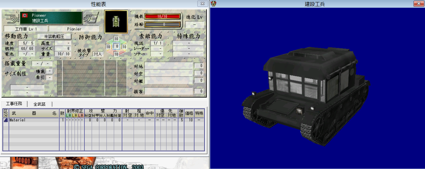Close the 建設工兵 model viewer window
This screenshot has height=169, width=425.
point(419,4)
